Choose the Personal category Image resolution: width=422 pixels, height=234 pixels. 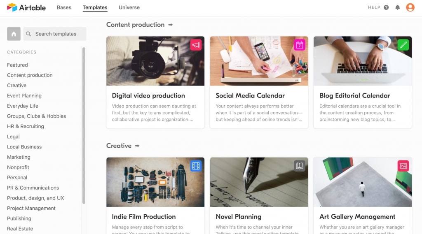click(x=17, y=177)
